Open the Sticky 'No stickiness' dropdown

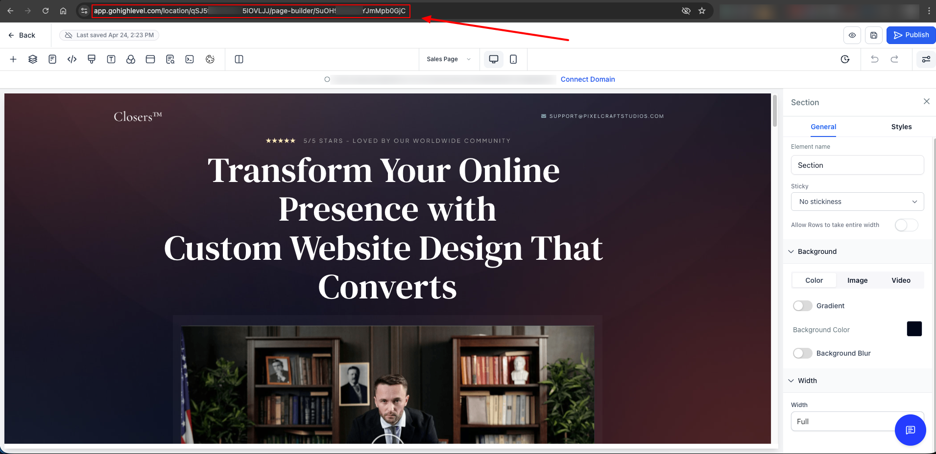(x=857, y=202)
